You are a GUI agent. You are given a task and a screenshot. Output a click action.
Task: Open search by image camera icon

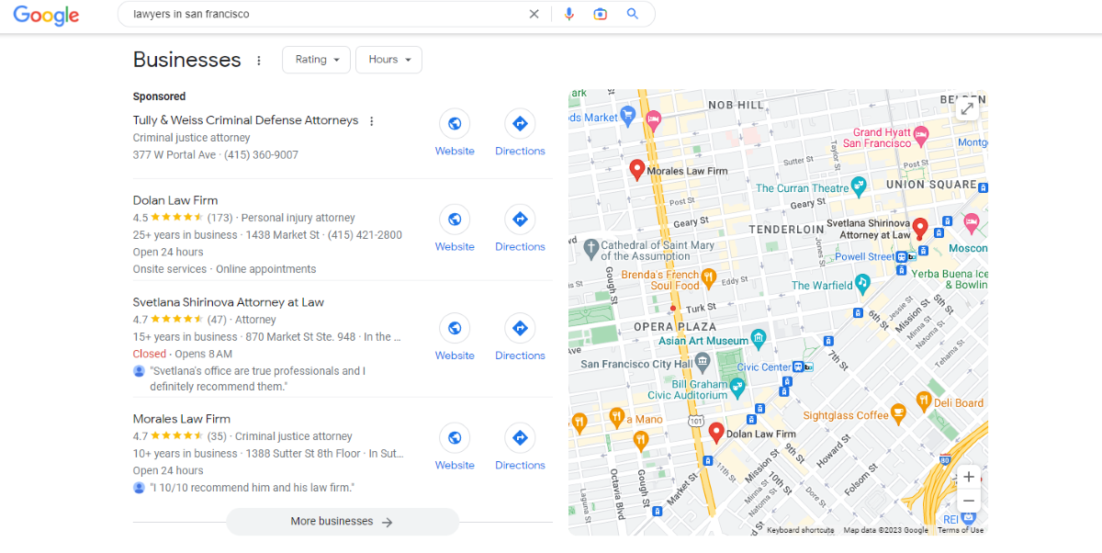click(x=601, y=14)
